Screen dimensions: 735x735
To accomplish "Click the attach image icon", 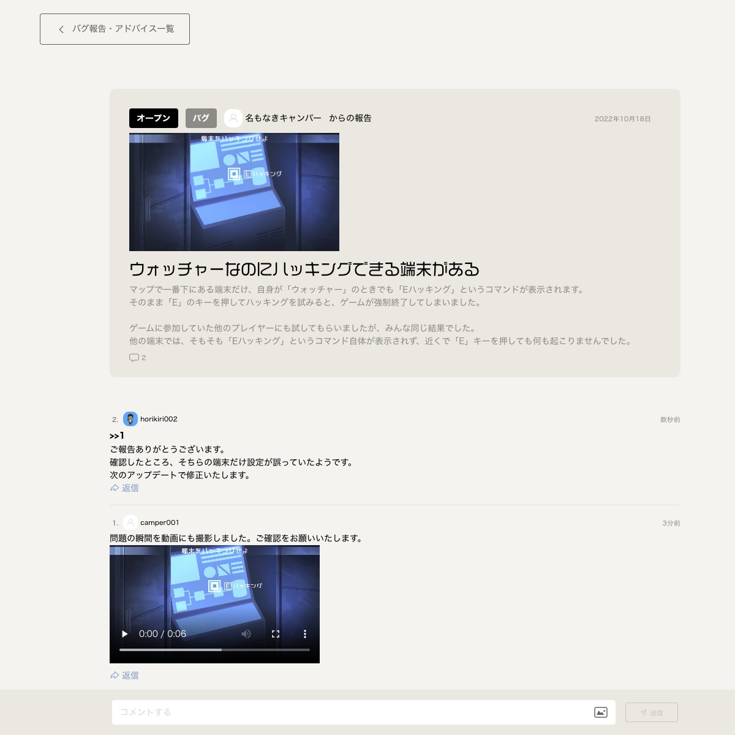I will click(601, 712).
